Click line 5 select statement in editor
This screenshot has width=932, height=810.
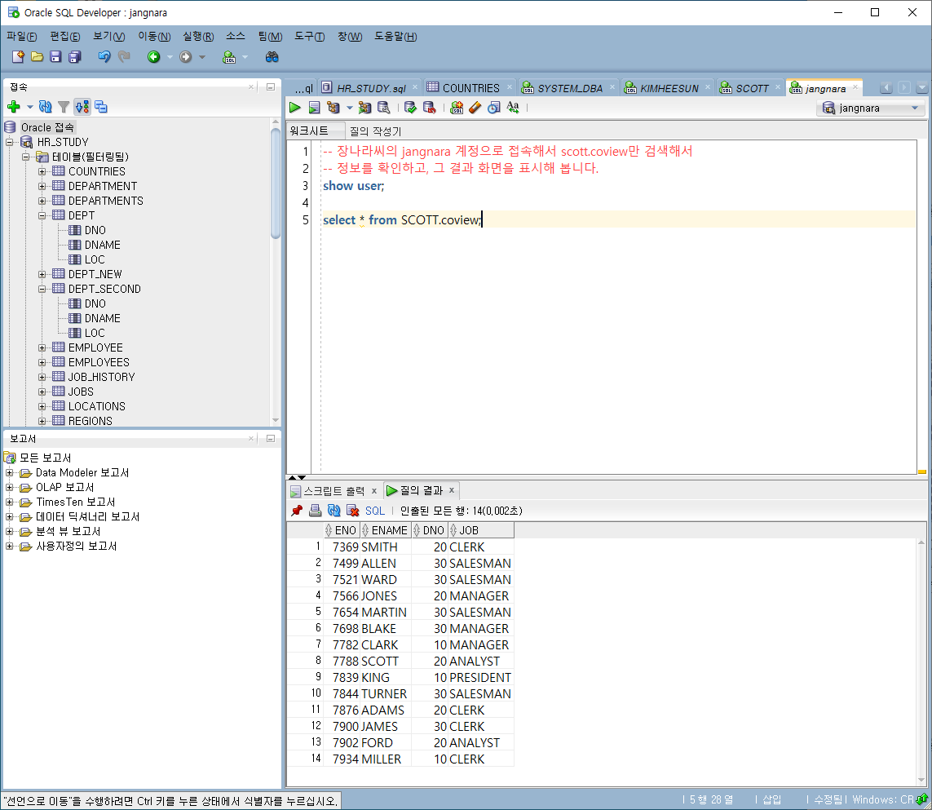(402, 220)
